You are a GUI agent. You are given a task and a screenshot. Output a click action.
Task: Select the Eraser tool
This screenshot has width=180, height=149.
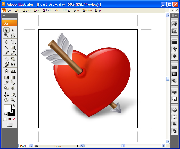coord(13,95)
